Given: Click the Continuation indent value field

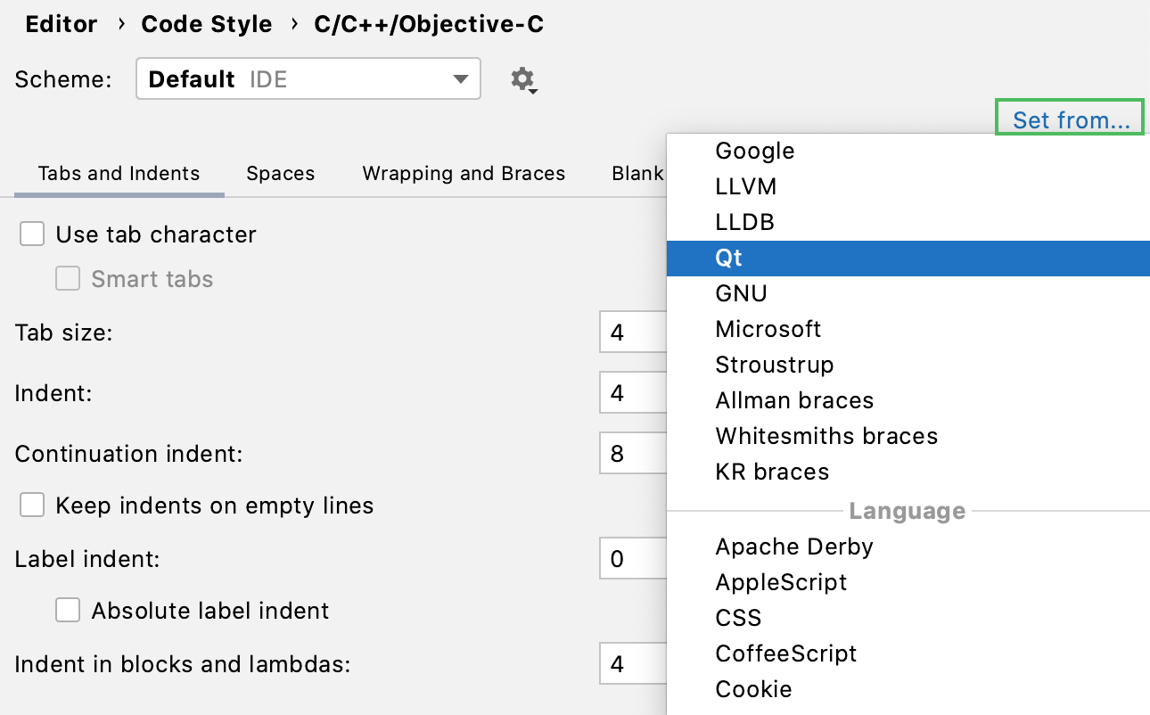Looking at the screenshot, I should tap(633, 454).
